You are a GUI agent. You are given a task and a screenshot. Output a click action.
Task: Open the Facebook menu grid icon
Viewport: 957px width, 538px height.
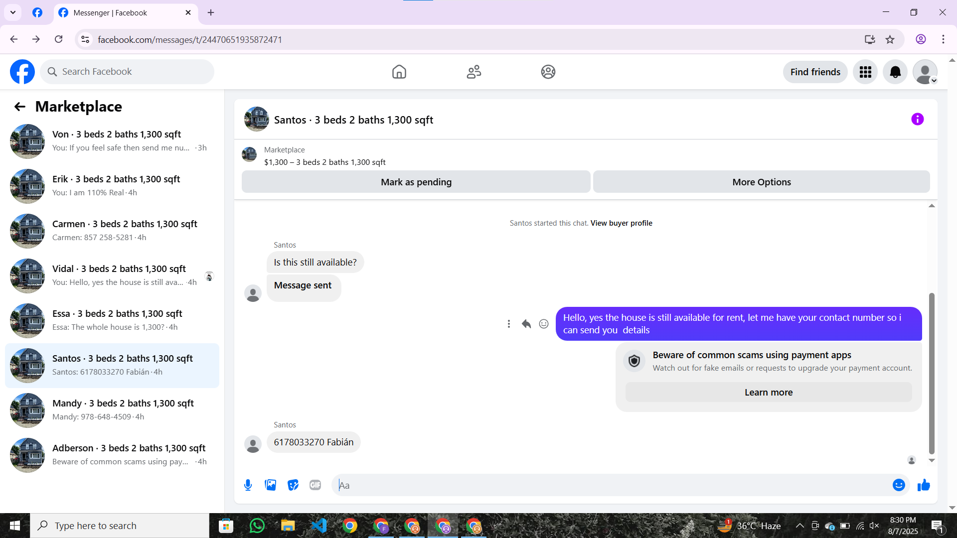click(865, 72)
